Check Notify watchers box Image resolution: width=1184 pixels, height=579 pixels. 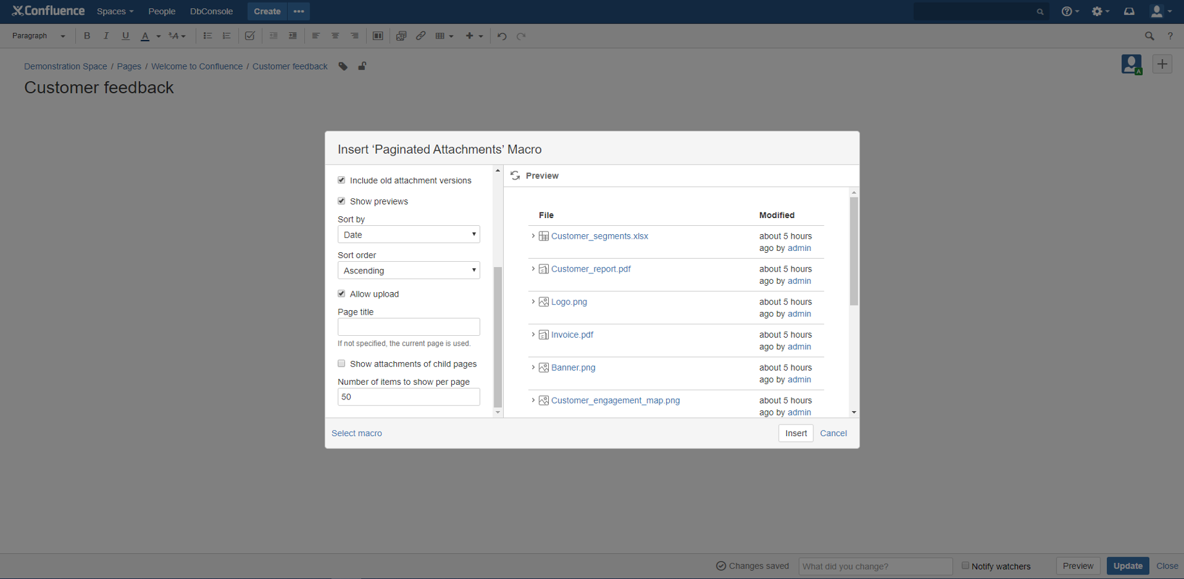tap(965, 565)
